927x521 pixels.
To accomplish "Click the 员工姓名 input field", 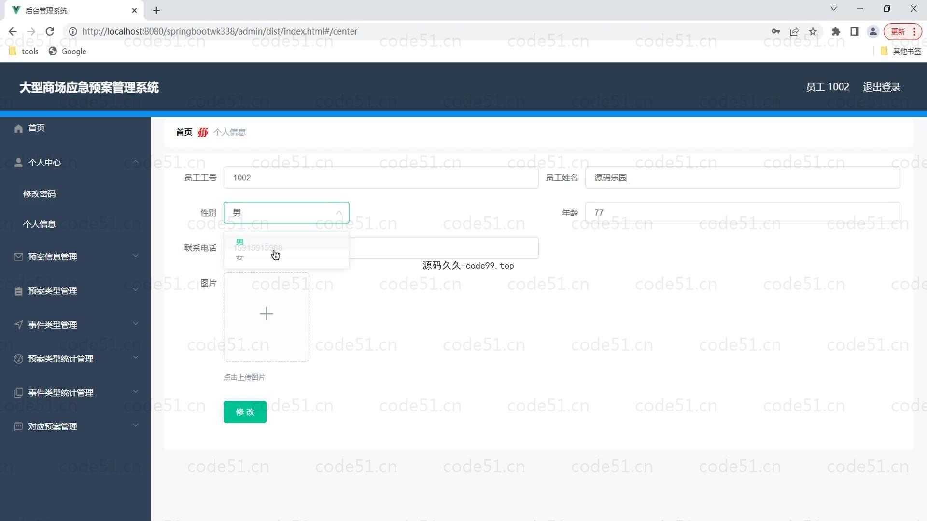I will point(743,178).
